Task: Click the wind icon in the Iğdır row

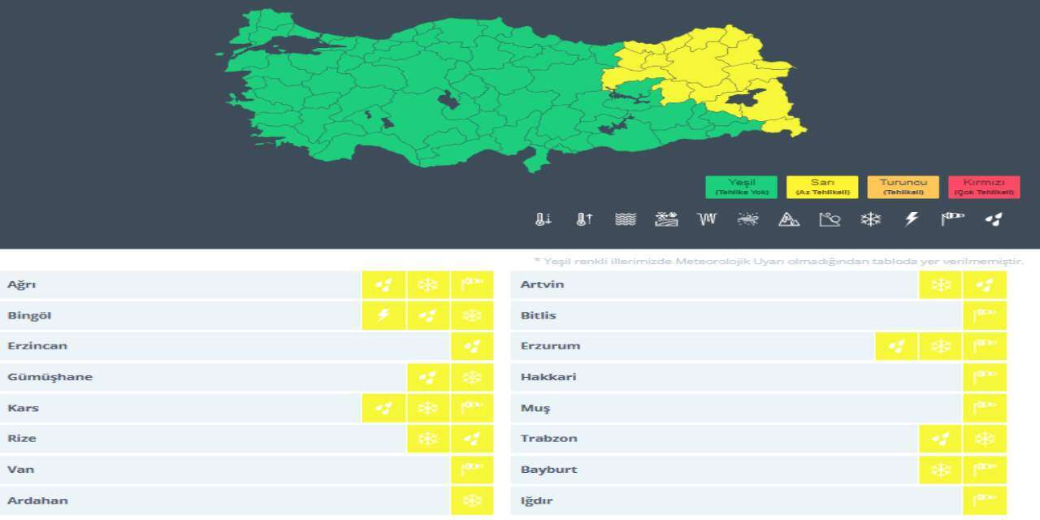Action: tap(986, 500)
